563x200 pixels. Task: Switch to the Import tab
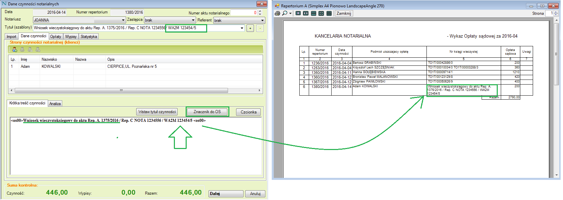(11, 37)
